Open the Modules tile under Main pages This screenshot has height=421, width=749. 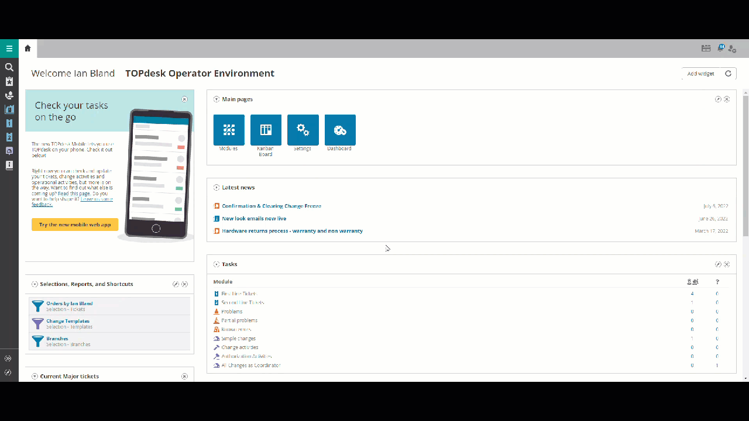(228, 129)
